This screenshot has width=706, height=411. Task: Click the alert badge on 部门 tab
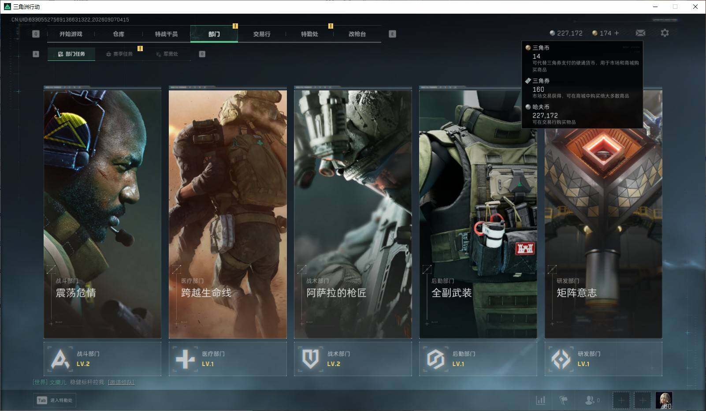pyautogui.click(x=235, y=26)
